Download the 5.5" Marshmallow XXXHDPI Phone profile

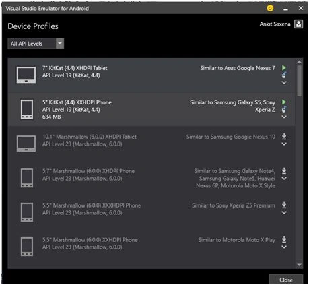[284, 205]
